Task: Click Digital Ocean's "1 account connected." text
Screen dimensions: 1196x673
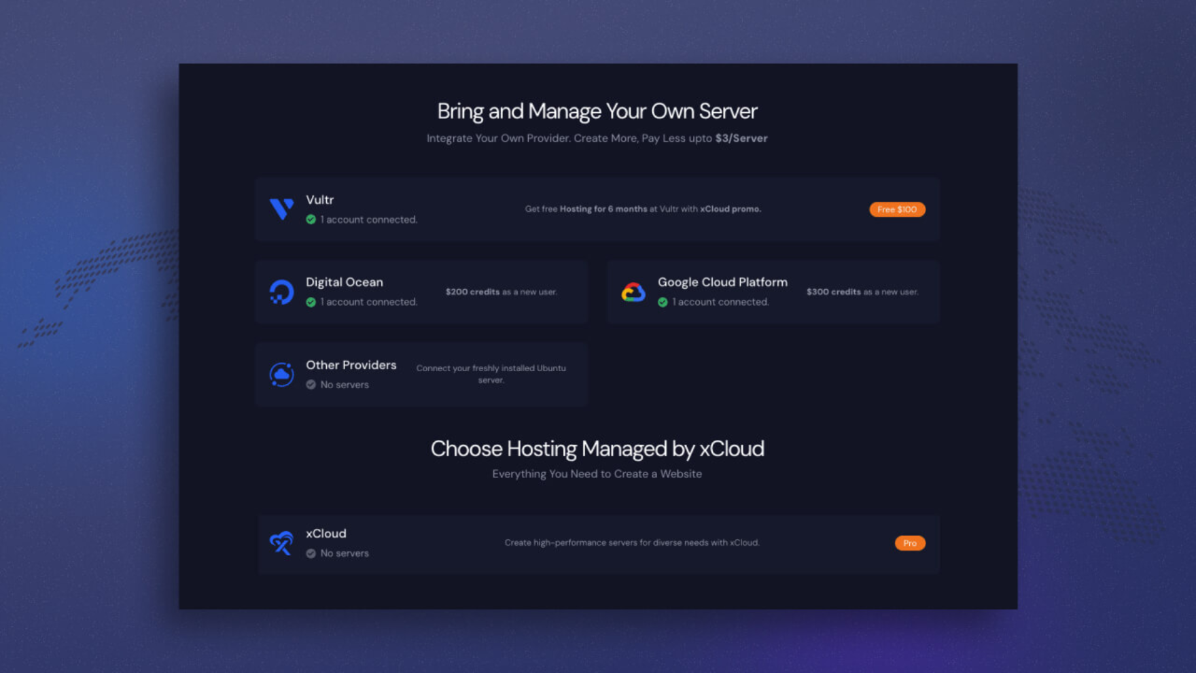Action: 369,302
